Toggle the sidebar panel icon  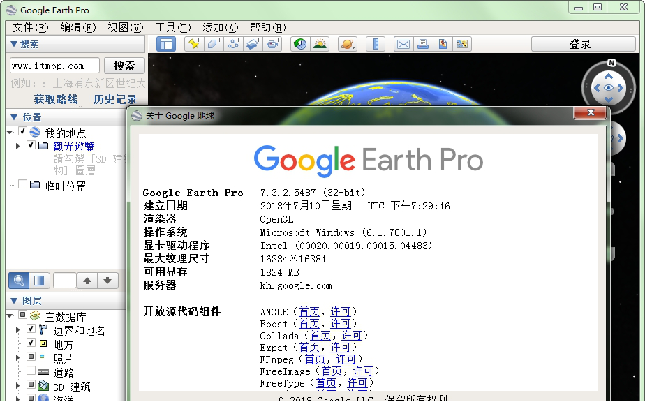coord(166,44)
